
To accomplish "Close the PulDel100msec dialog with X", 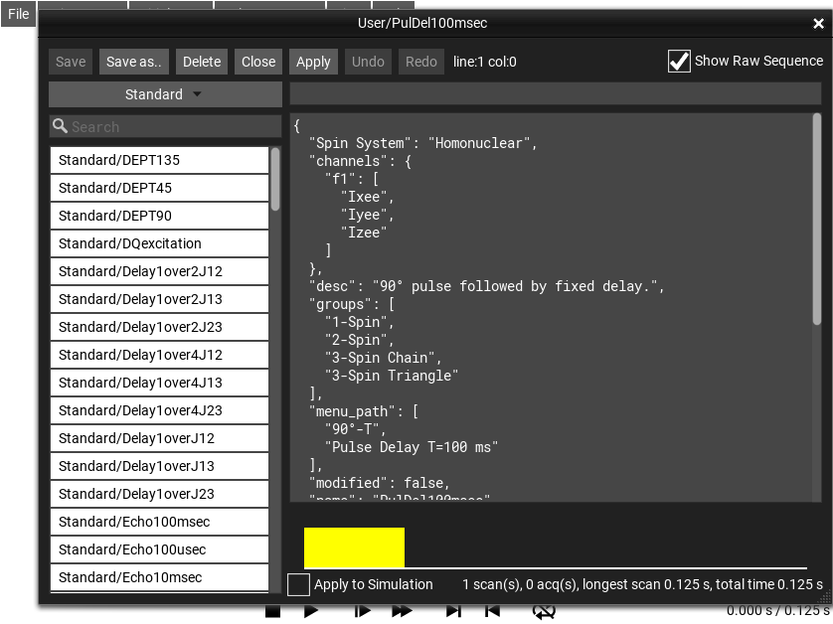I will pyautogui.click(x=818, y=24).
